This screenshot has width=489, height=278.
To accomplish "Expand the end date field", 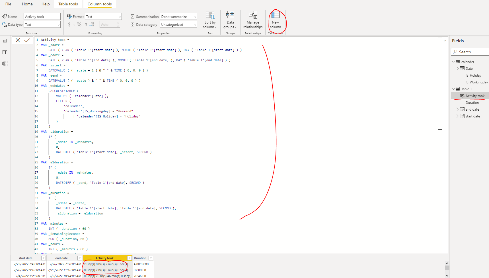I will [x=458, y=109].
